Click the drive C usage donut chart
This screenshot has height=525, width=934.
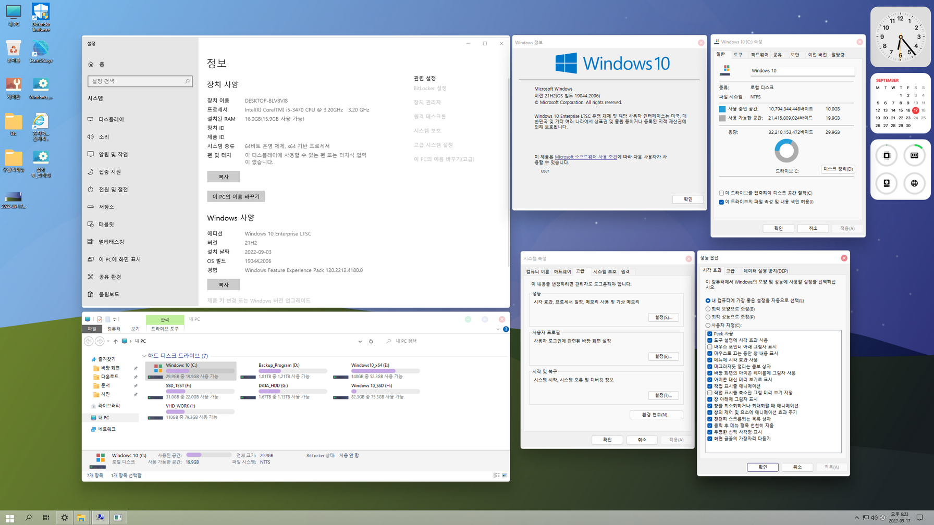click(x=786, y=151)
